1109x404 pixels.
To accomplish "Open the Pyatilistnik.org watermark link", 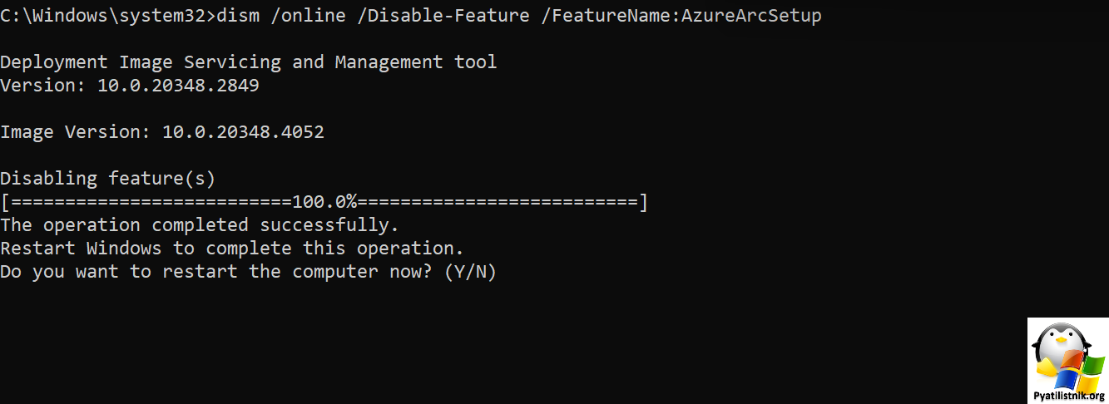I will (1068, 397).
